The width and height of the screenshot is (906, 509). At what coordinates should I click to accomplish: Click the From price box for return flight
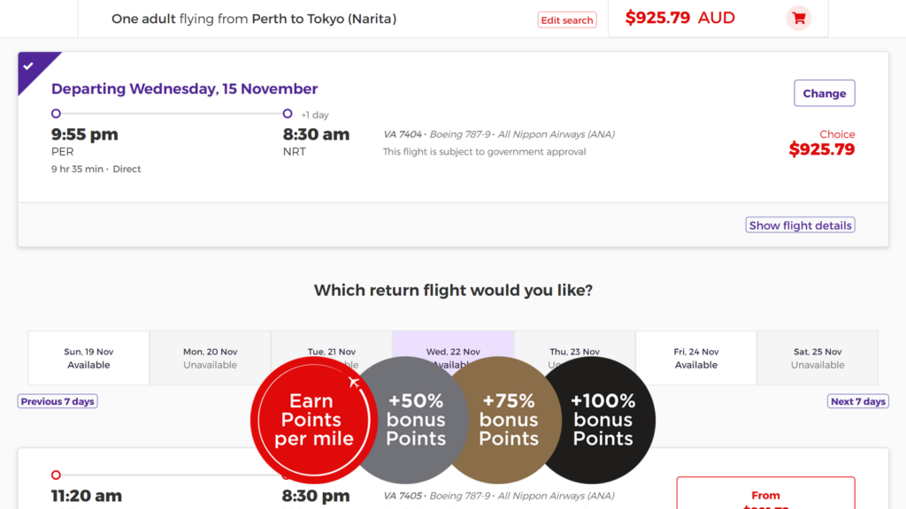[x=765, y=495]
